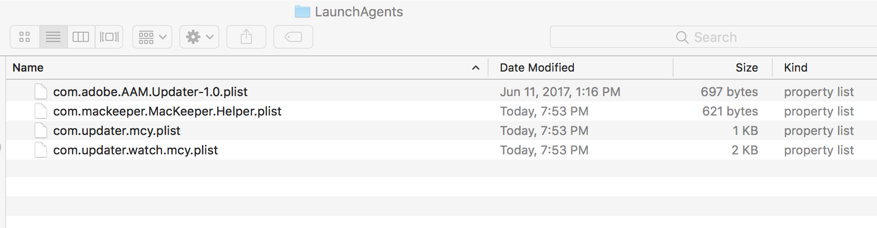This screenshot has height=228, width=877.
Task: Sort files by Name column
Action: [x=28, y=67]
